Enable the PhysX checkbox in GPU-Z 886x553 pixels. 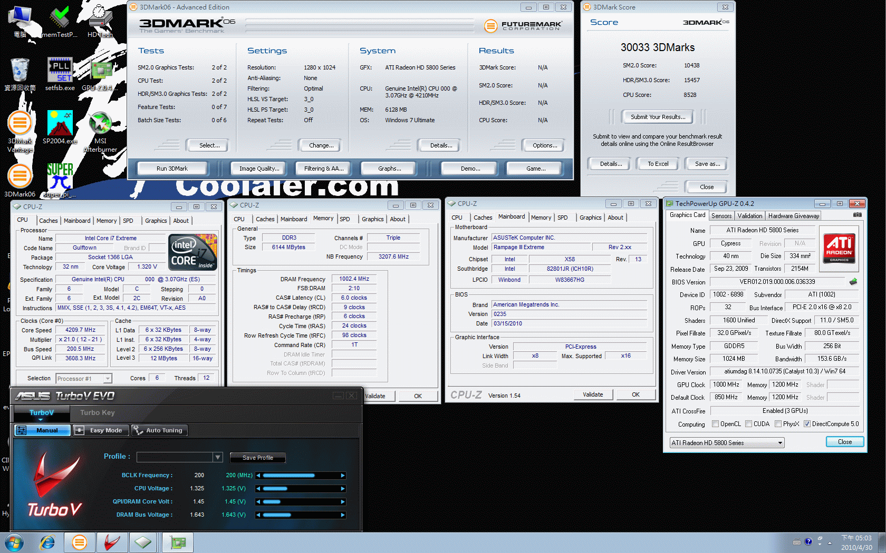click(778, 424)
